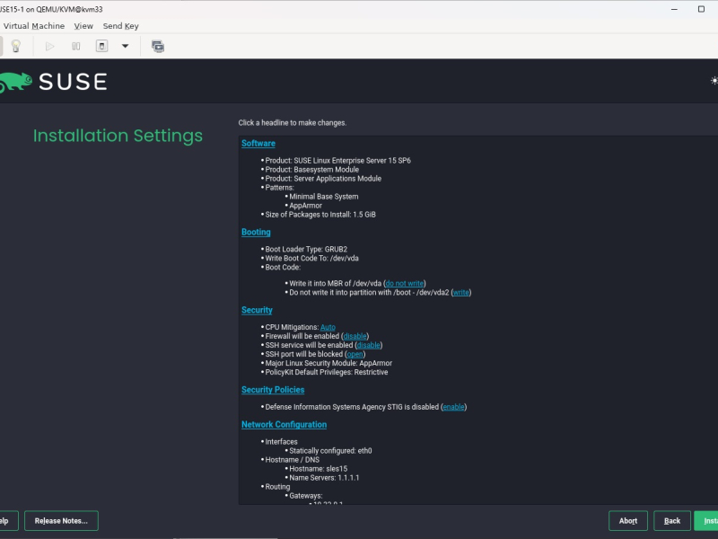Open the View menu

[x=83, y=26]
